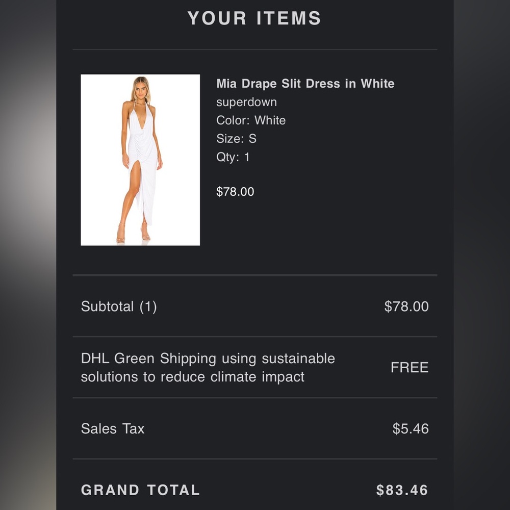Select the $5.46 sales tax amount
The width and height of the screenshot is (510, 510).
pos(411,429)
